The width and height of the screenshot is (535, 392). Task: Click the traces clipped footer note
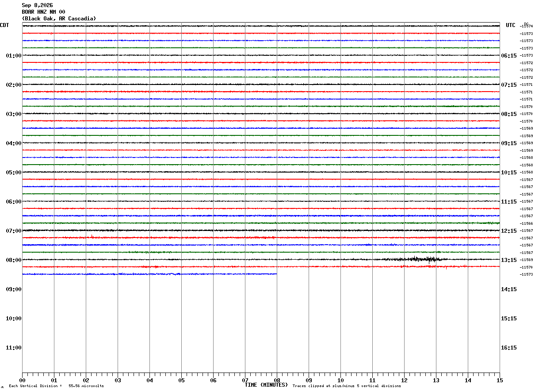click(347, 386)
